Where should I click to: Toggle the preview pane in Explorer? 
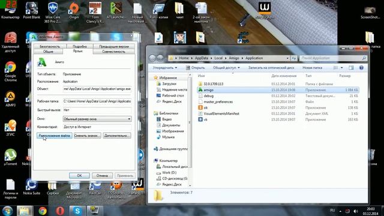(351, 68)
